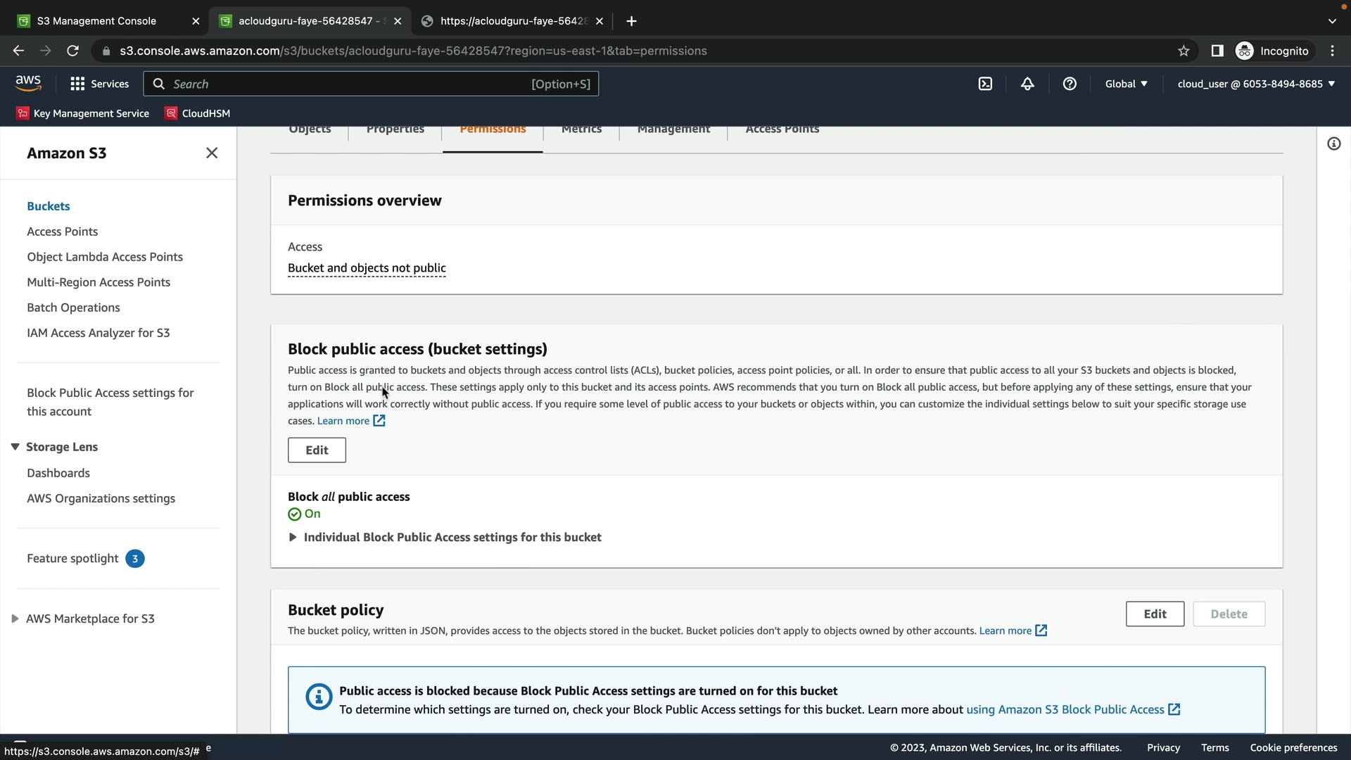This screenshot has height=760, width=1351.
Task: Open AWS CloudShell icon in header
Action: (x=985, y=84)
